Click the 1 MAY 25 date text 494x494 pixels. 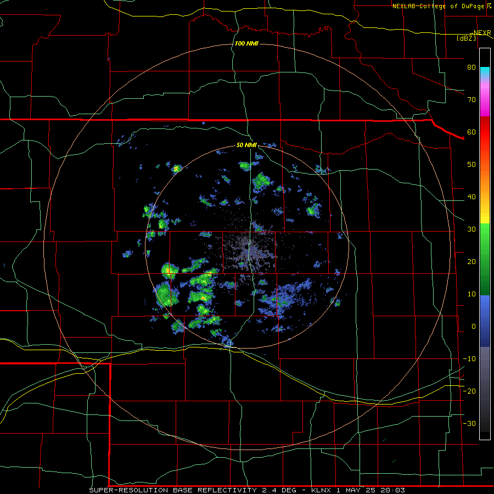point(357,490)
